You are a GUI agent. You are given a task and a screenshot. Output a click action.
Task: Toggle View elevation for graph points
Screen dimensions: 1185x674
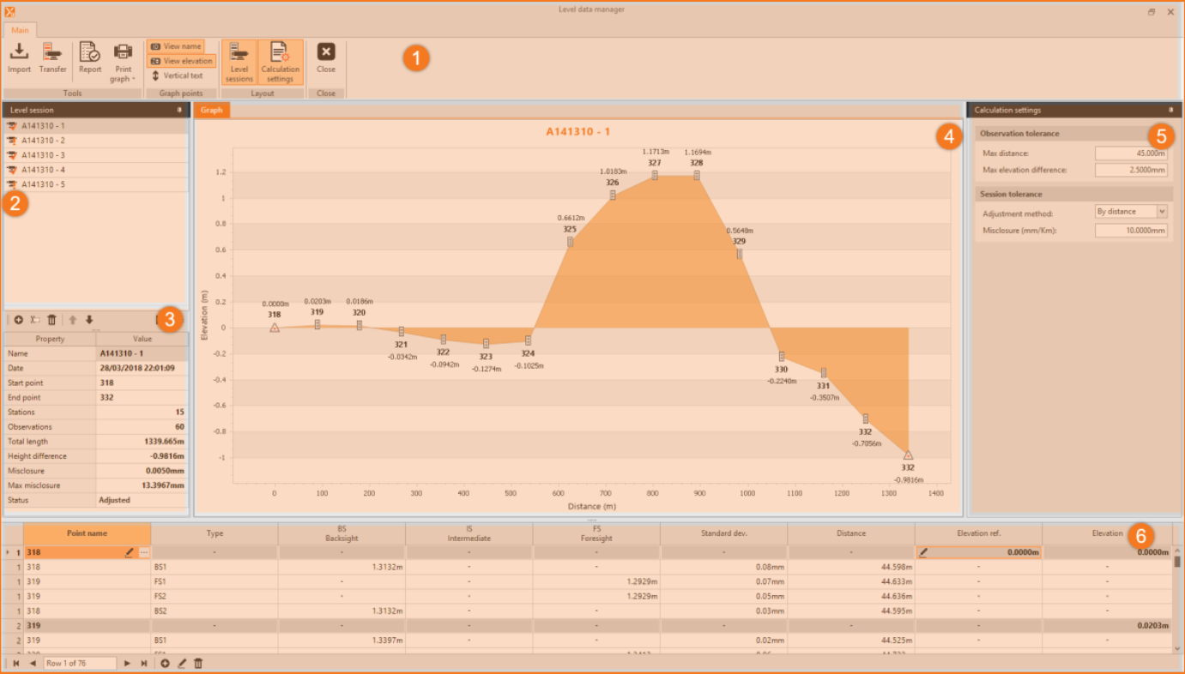tap(181, 61)
